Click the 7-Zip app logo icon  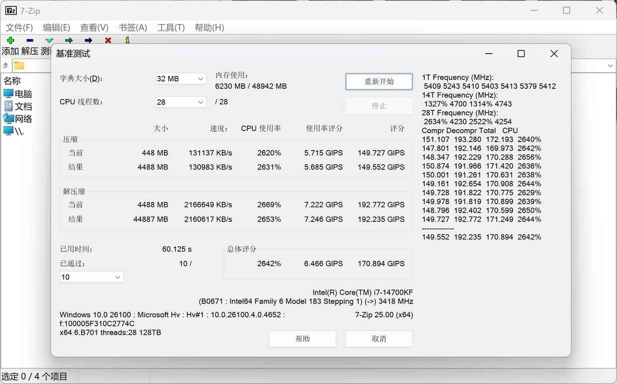pyautogui.click(x=11, y=10)
